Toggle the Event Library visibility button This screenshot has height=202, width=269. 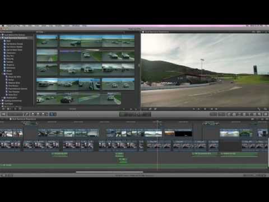[x=3, y=109]
